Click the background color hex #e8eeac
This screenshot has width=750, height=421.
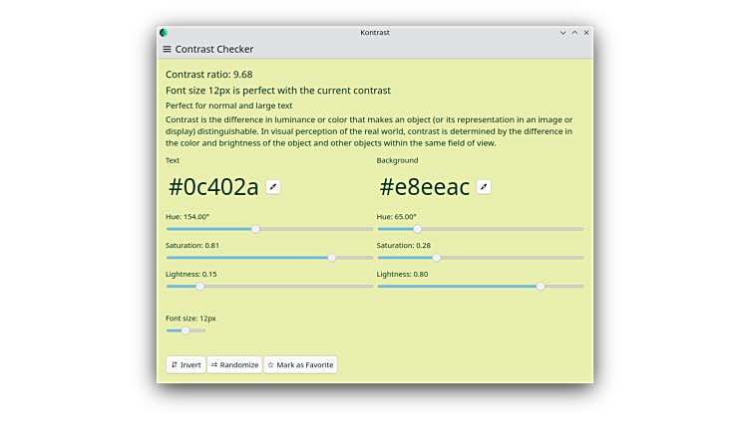(424, 187)
